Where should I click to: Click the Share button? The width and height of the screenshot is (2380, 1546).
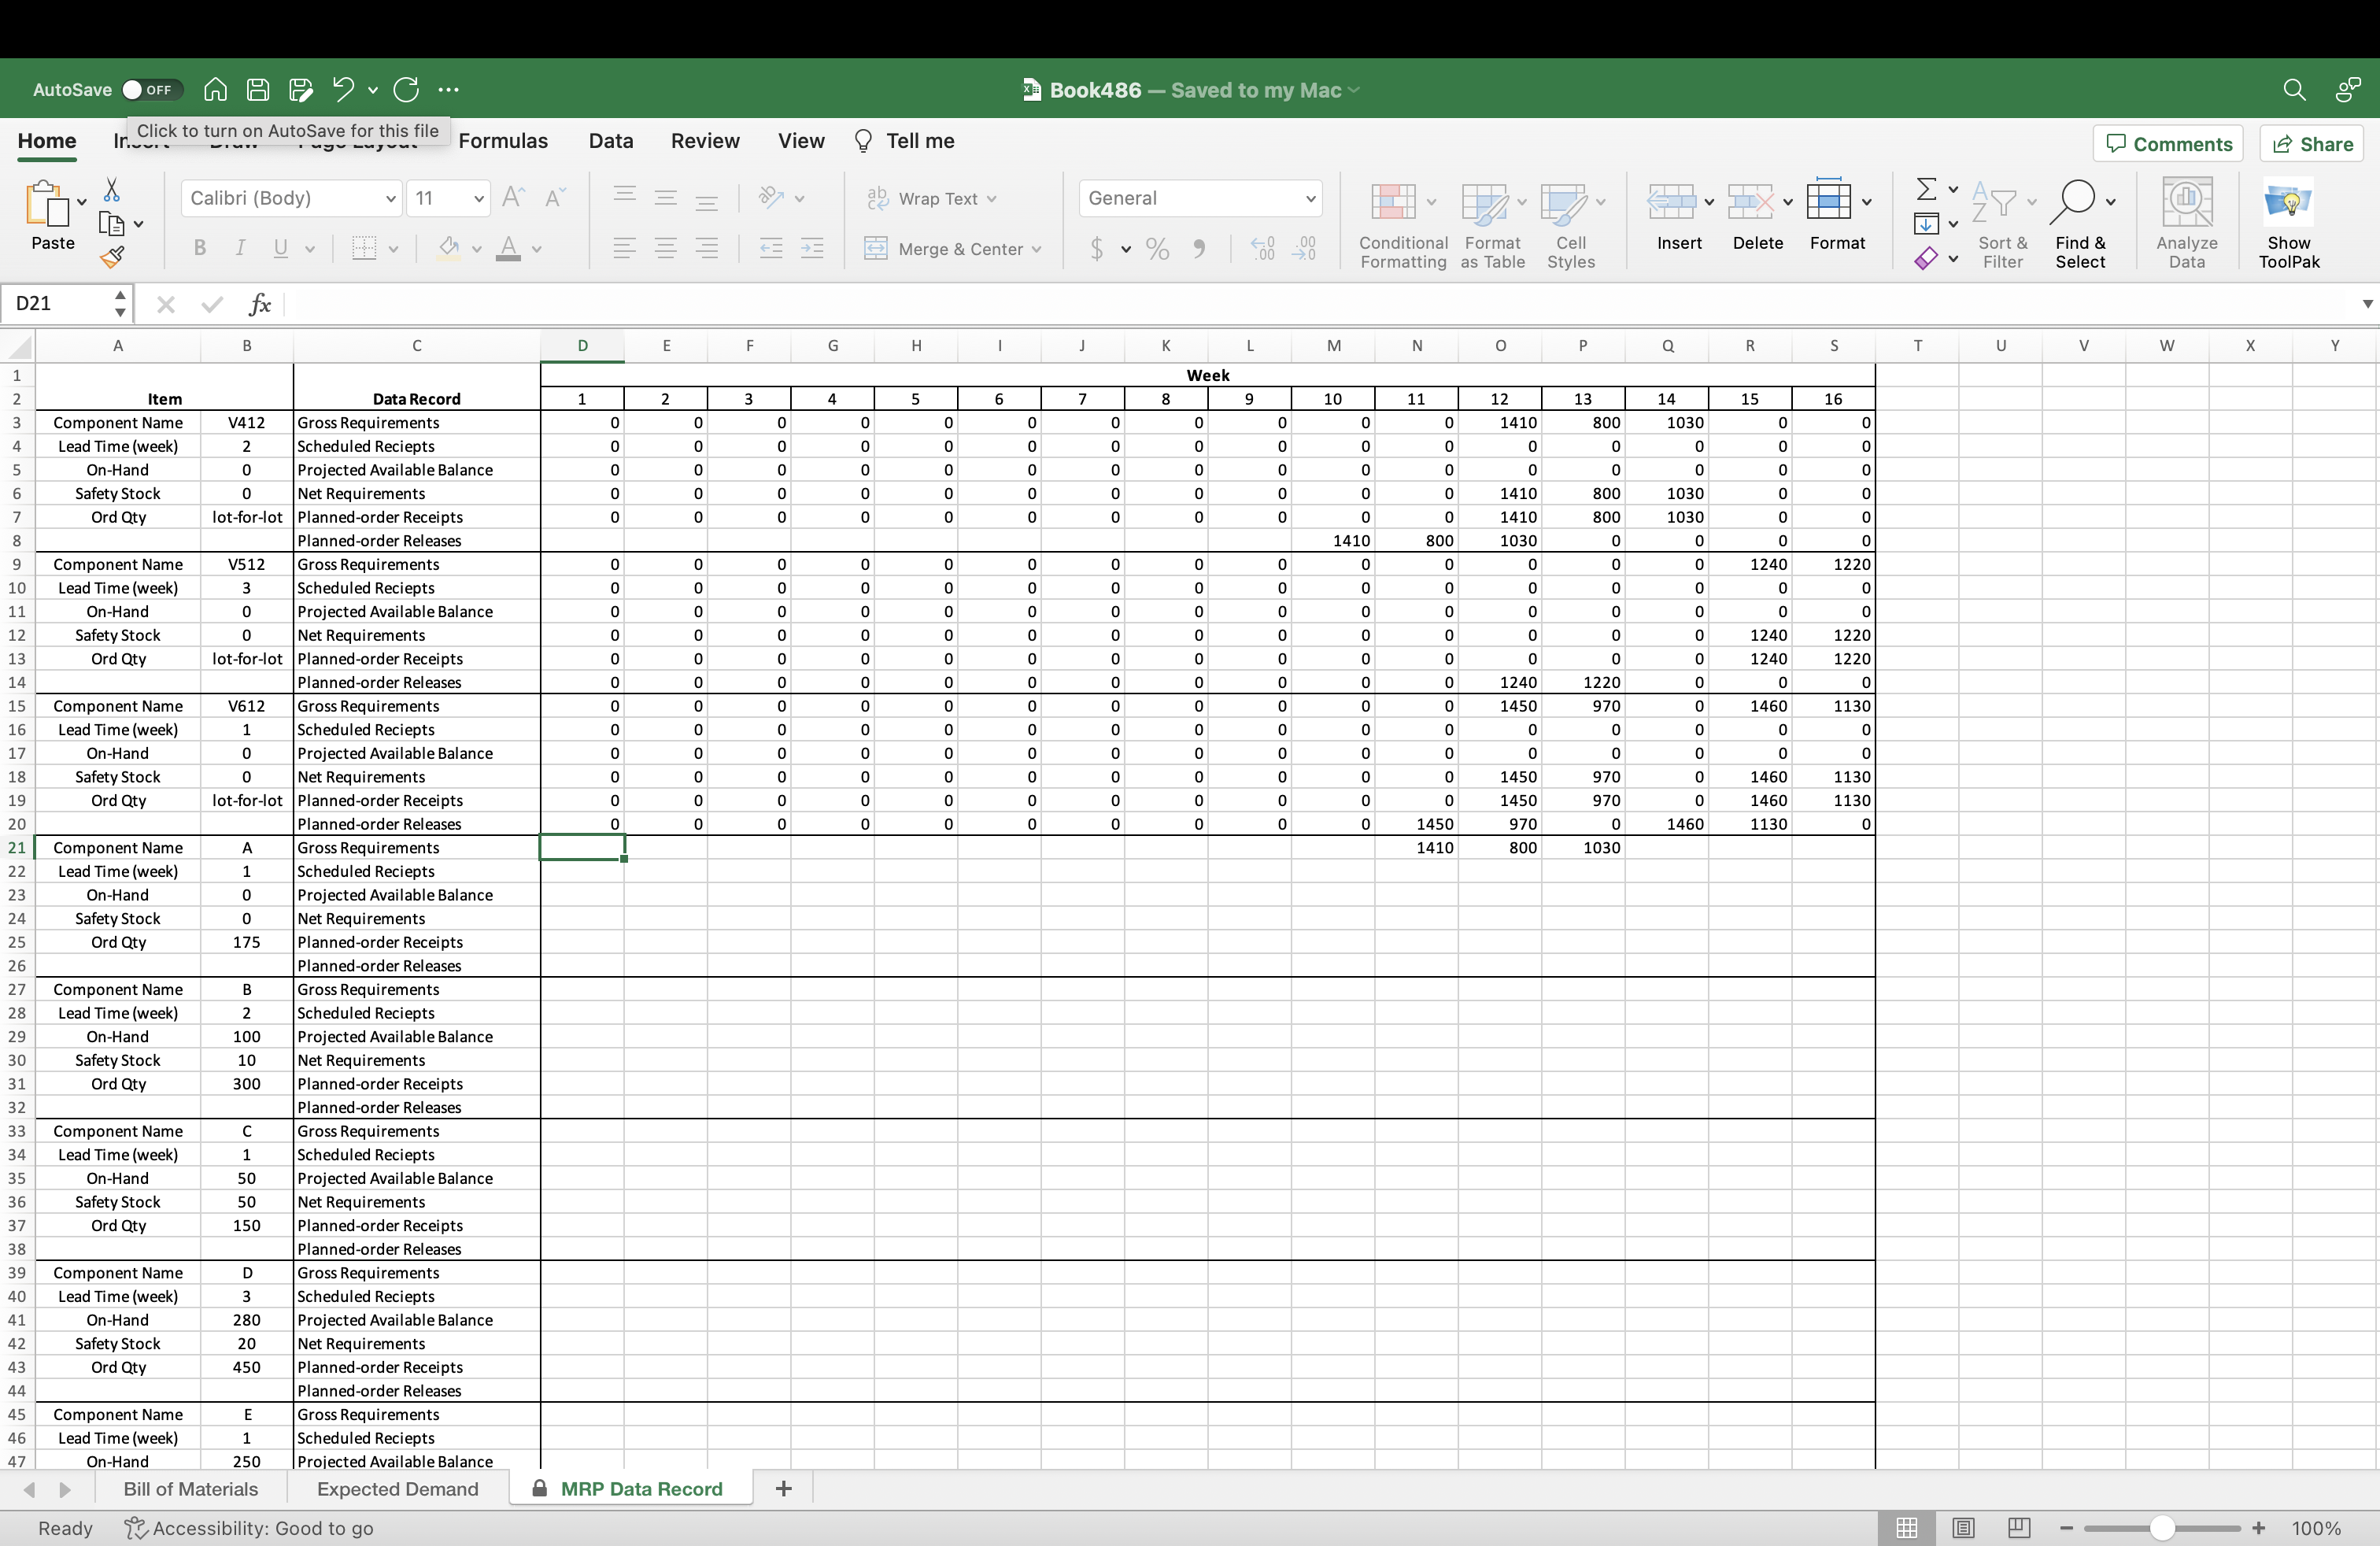(2313, 144)
